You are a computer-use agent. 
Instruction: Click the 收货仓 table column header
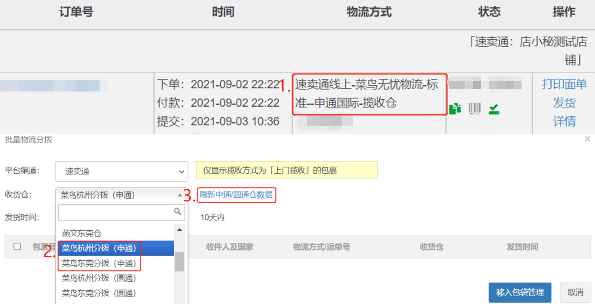[432, 246]
